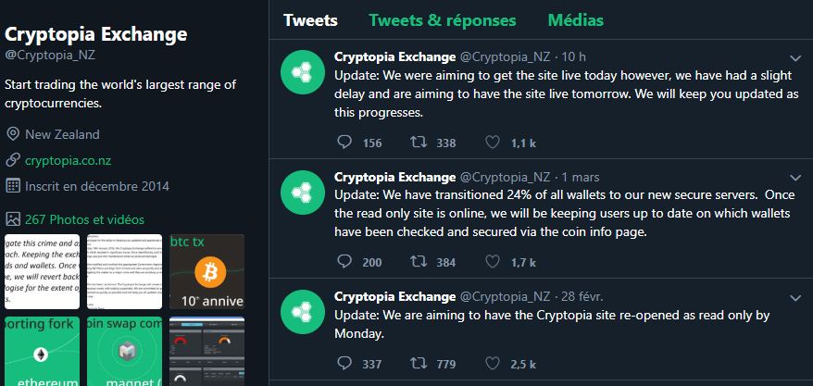Click the avatar of the first tweet
Viewport: 813px width, 386px height.
[302, 69]
